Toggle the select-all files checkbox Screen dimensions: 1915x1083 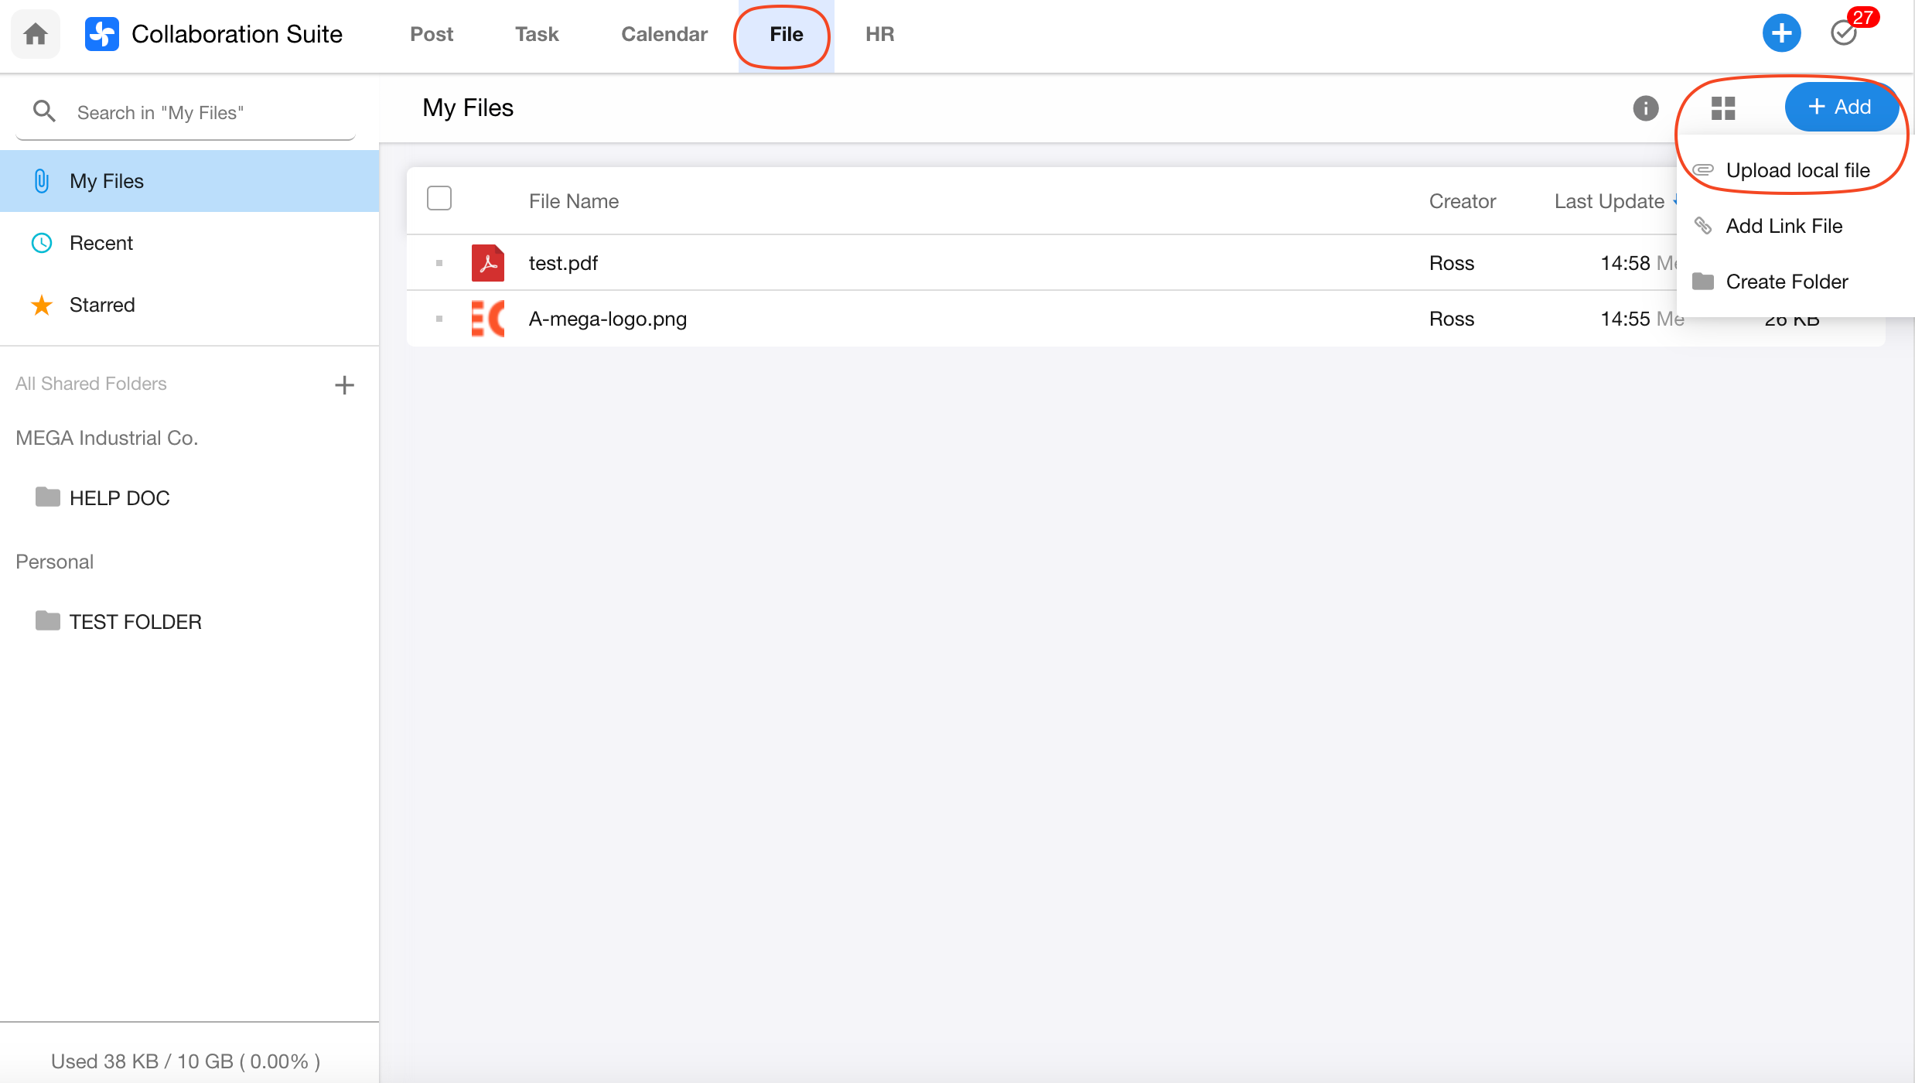tap(439, 199)
